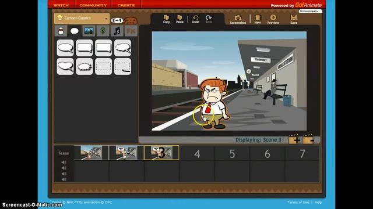
Task: Toggle the second sound track speaker
Action: pos(64,168)
